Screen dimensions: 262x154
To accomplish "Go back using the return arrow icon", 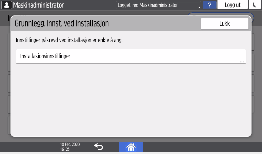I will point(98,147).
